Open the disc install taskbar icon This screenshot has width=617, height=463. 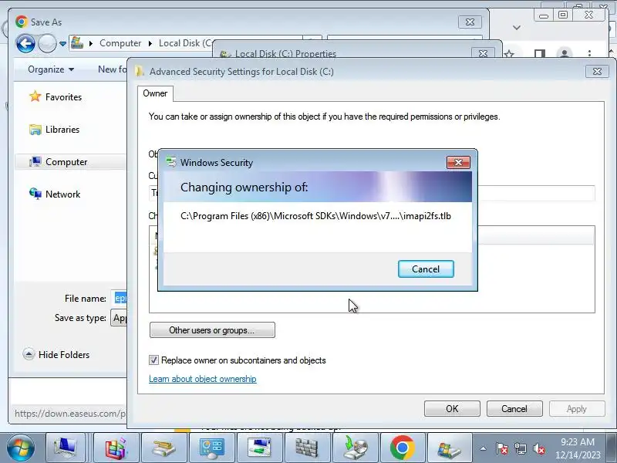[355, 448]
